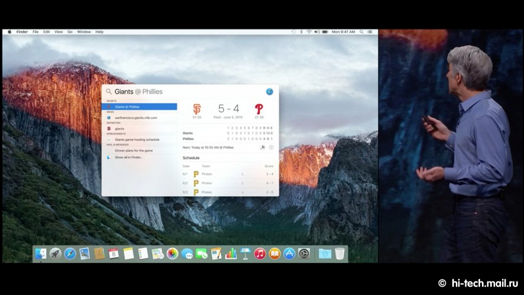Open Pages document icon in Dock

click(216, 254)
